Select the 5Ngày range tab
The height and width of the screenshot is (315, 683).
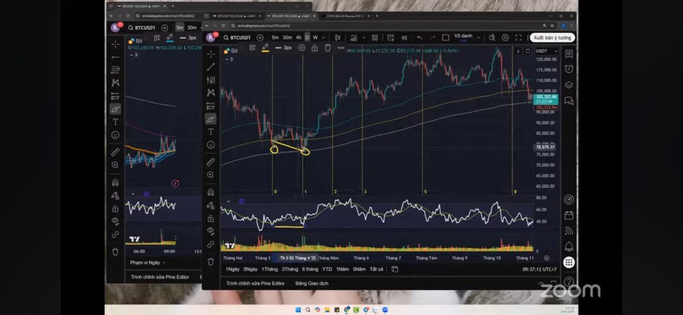pyautogui.click(x=250, y=269)
